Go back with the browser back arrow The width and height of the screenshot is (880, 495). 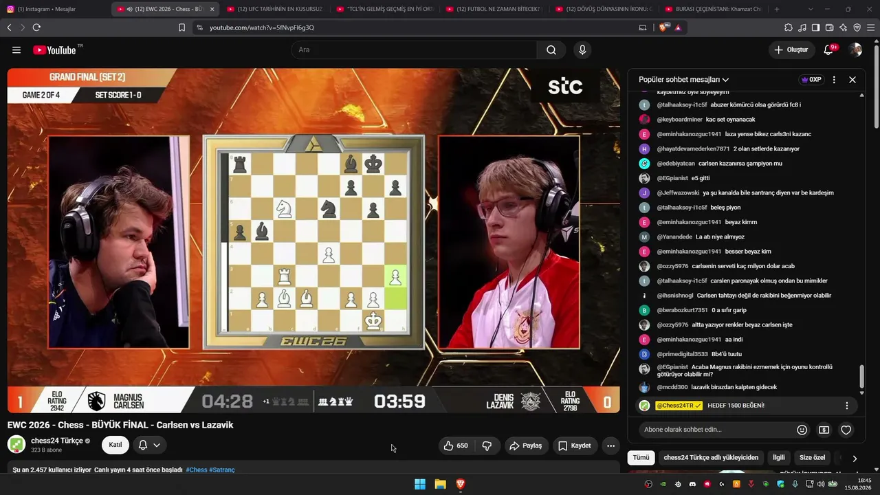click(x=9, y=27)
